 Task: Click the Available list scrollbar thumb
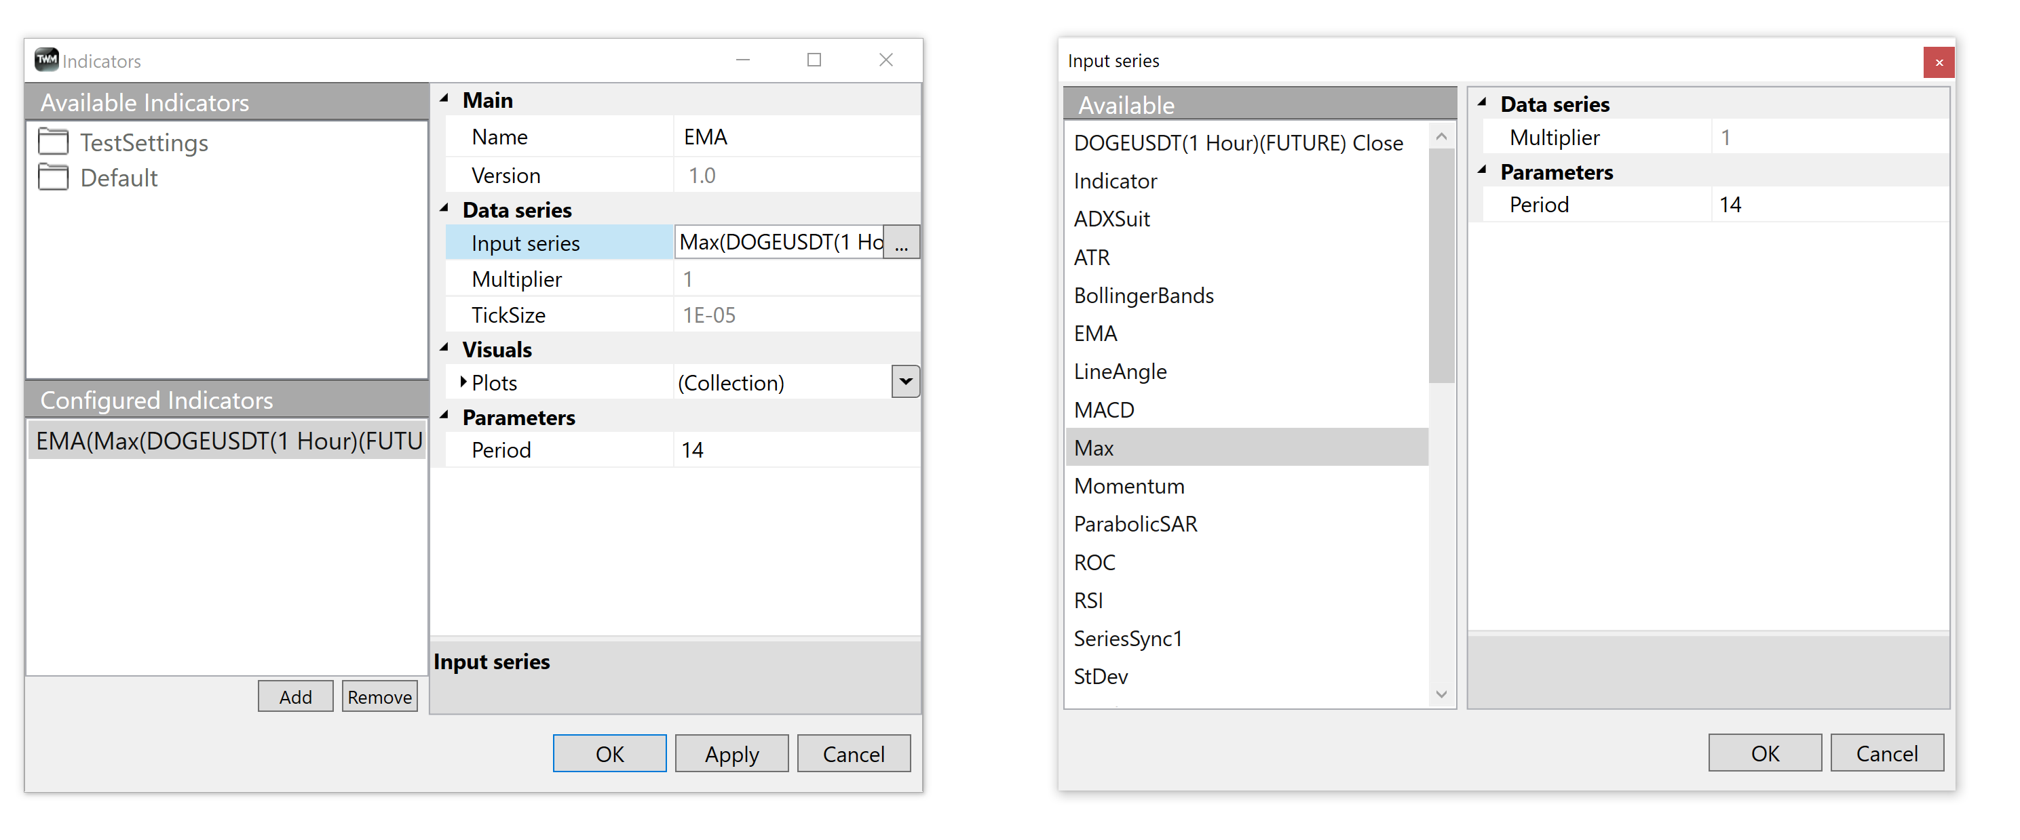1441,266
